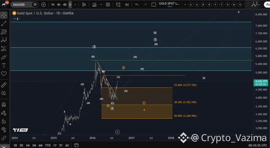Click the lightning event marker on time axis
This screenshot has width=270, height=148.
point(117,132)
